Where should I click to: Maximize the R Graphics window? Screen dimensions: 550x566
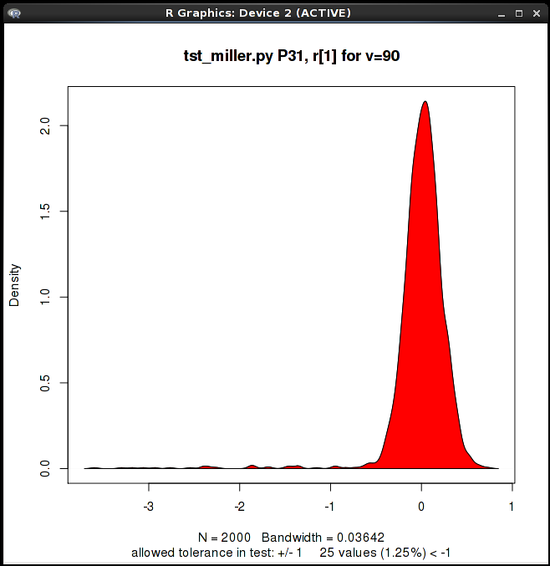pos(519,13)
